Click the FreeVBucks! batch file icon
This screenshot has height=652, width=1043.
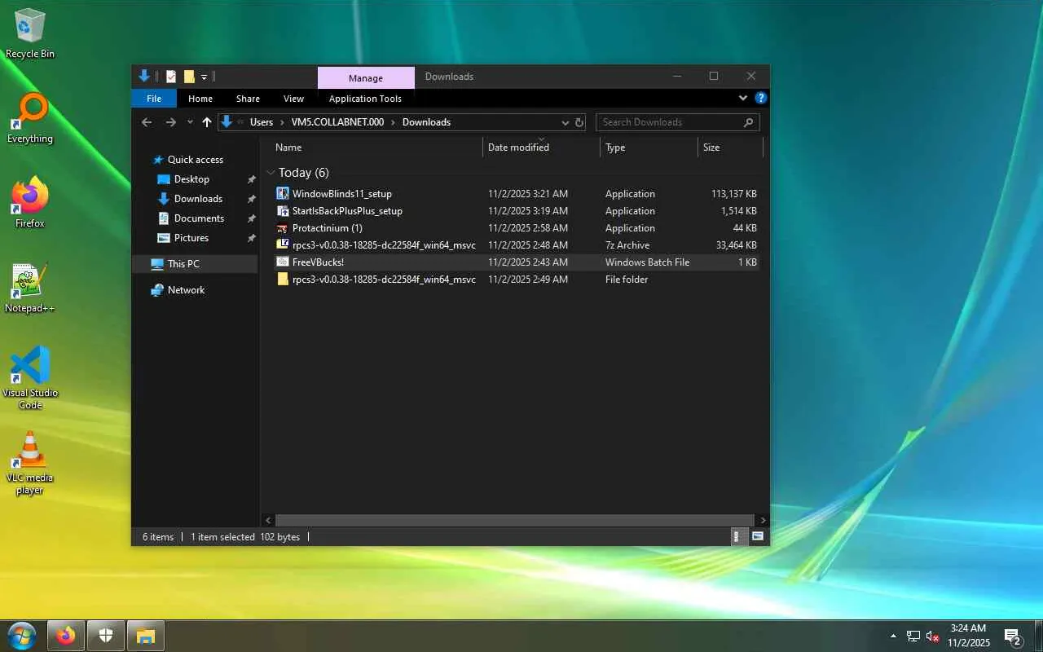pyautogui.click(x=283, y=262)
